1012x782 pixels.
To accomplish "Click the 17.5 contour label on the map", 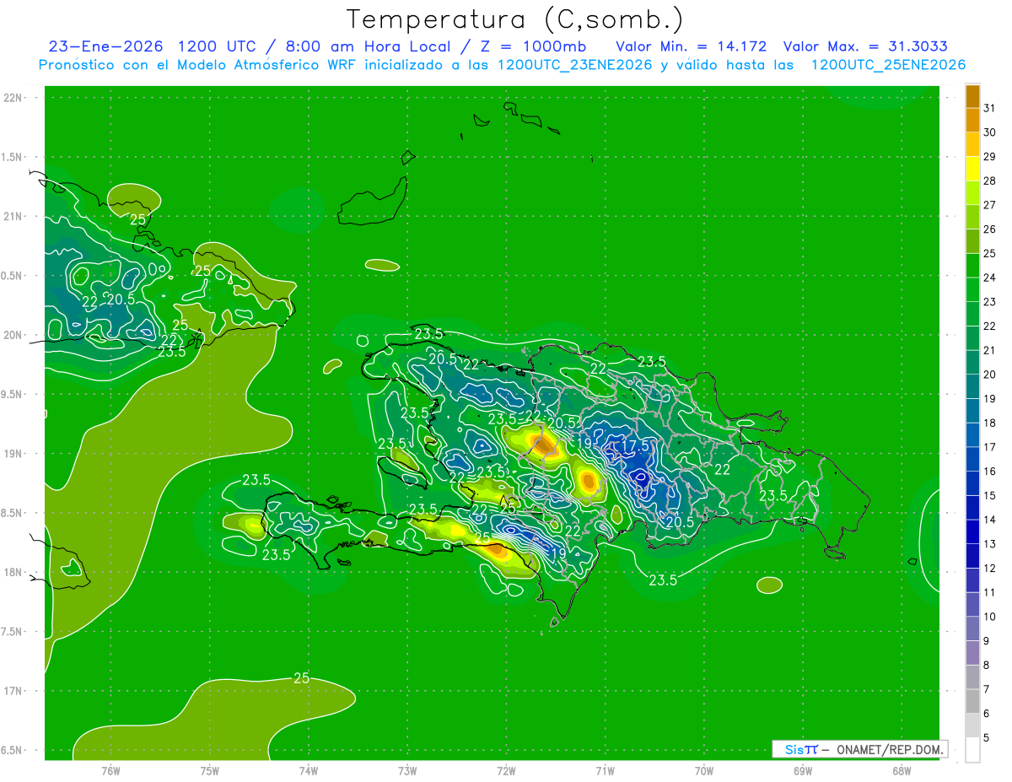I will [635, 445].
